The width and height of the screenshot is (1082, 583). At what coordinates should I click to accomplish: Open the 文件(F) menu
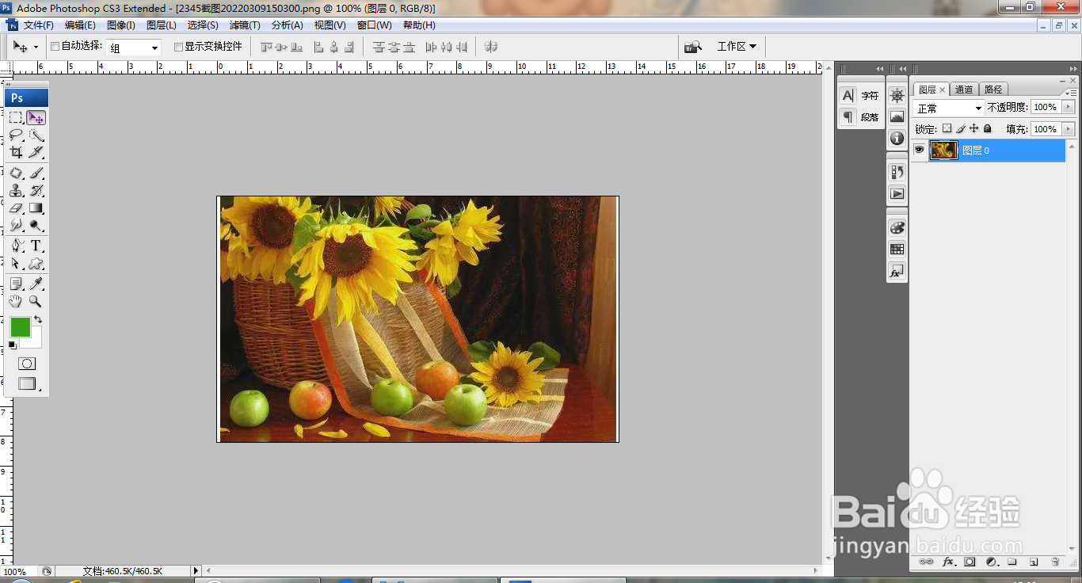39,25
